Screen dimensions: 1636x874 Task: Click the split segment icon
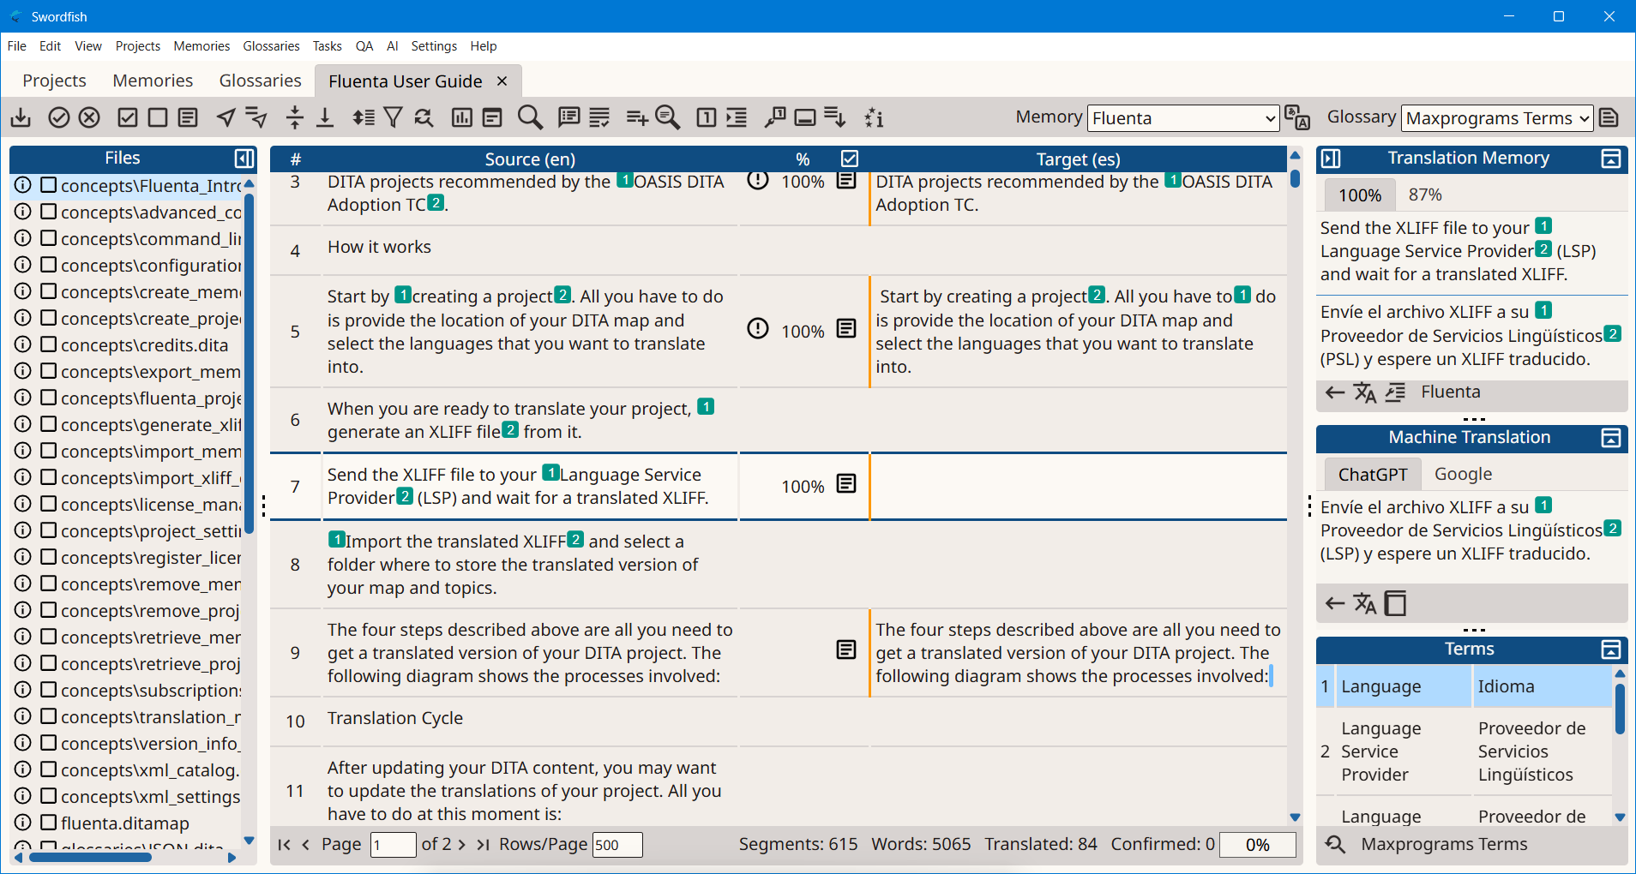[x=295, y=117]
